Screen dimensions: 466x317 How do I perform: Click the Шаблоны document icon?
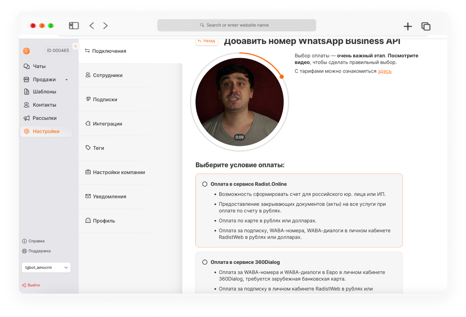click(x=27, y=92)
